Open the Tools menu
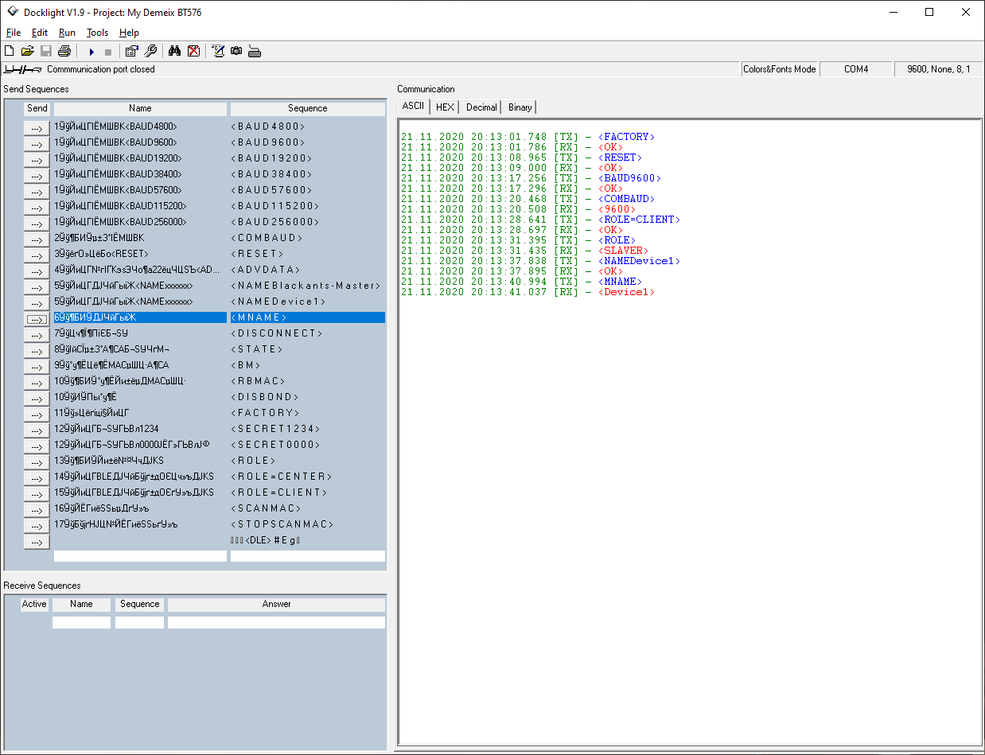The height and width of the screenshot is (755, 985). tap(98, 33)
